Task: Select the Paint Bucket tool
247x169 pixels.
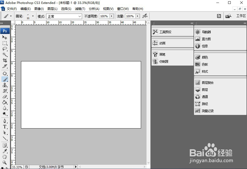Action: tap(5, 102)
